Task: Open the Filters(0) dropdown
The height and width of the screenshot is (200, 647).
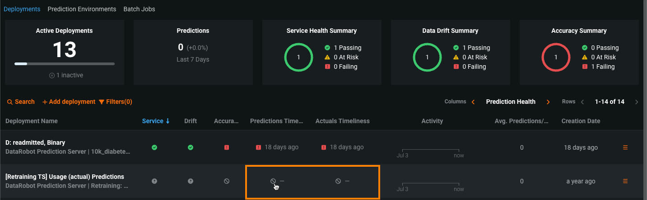Action: 115,102
